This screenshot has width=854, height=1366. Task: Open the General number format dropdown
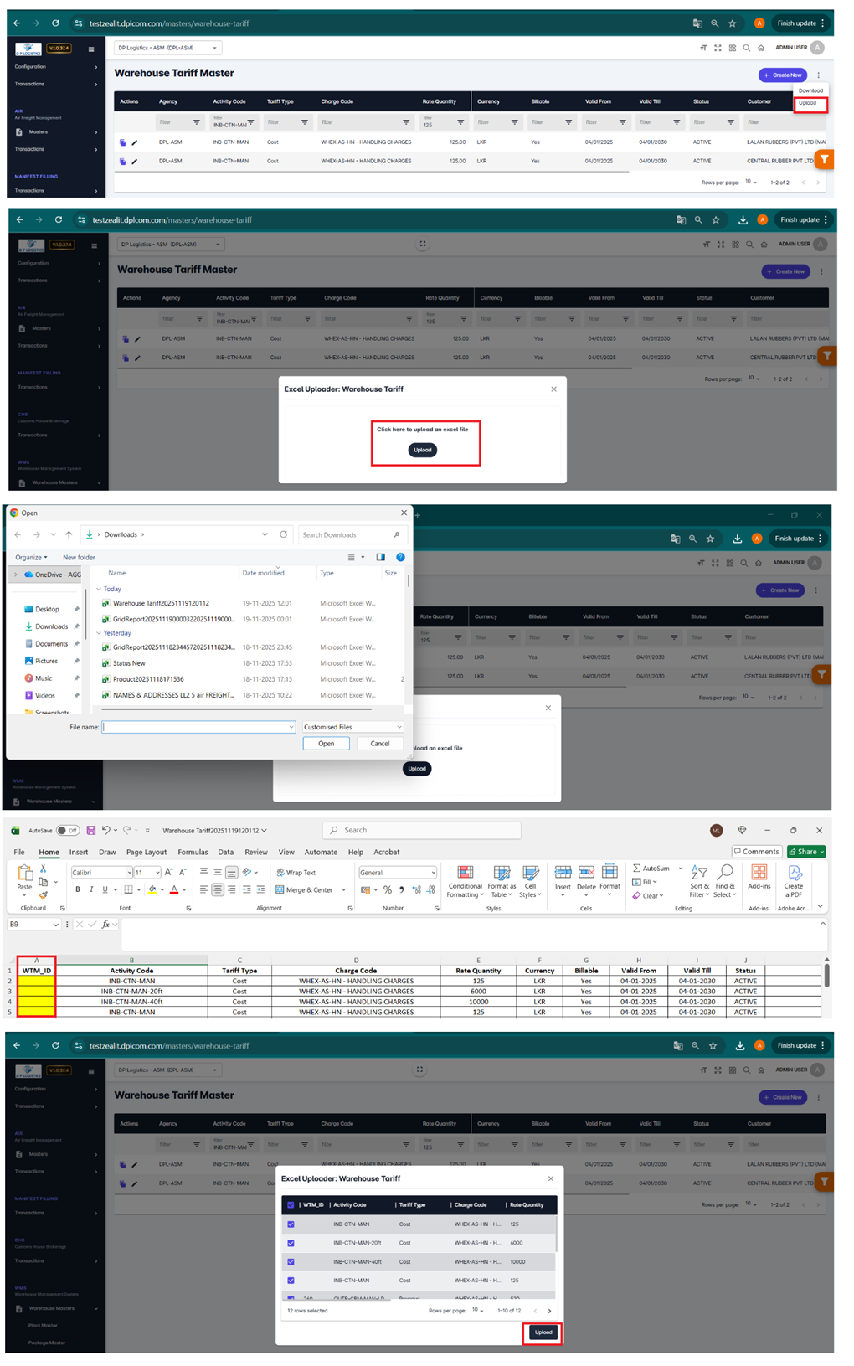(x=433, y=873)
